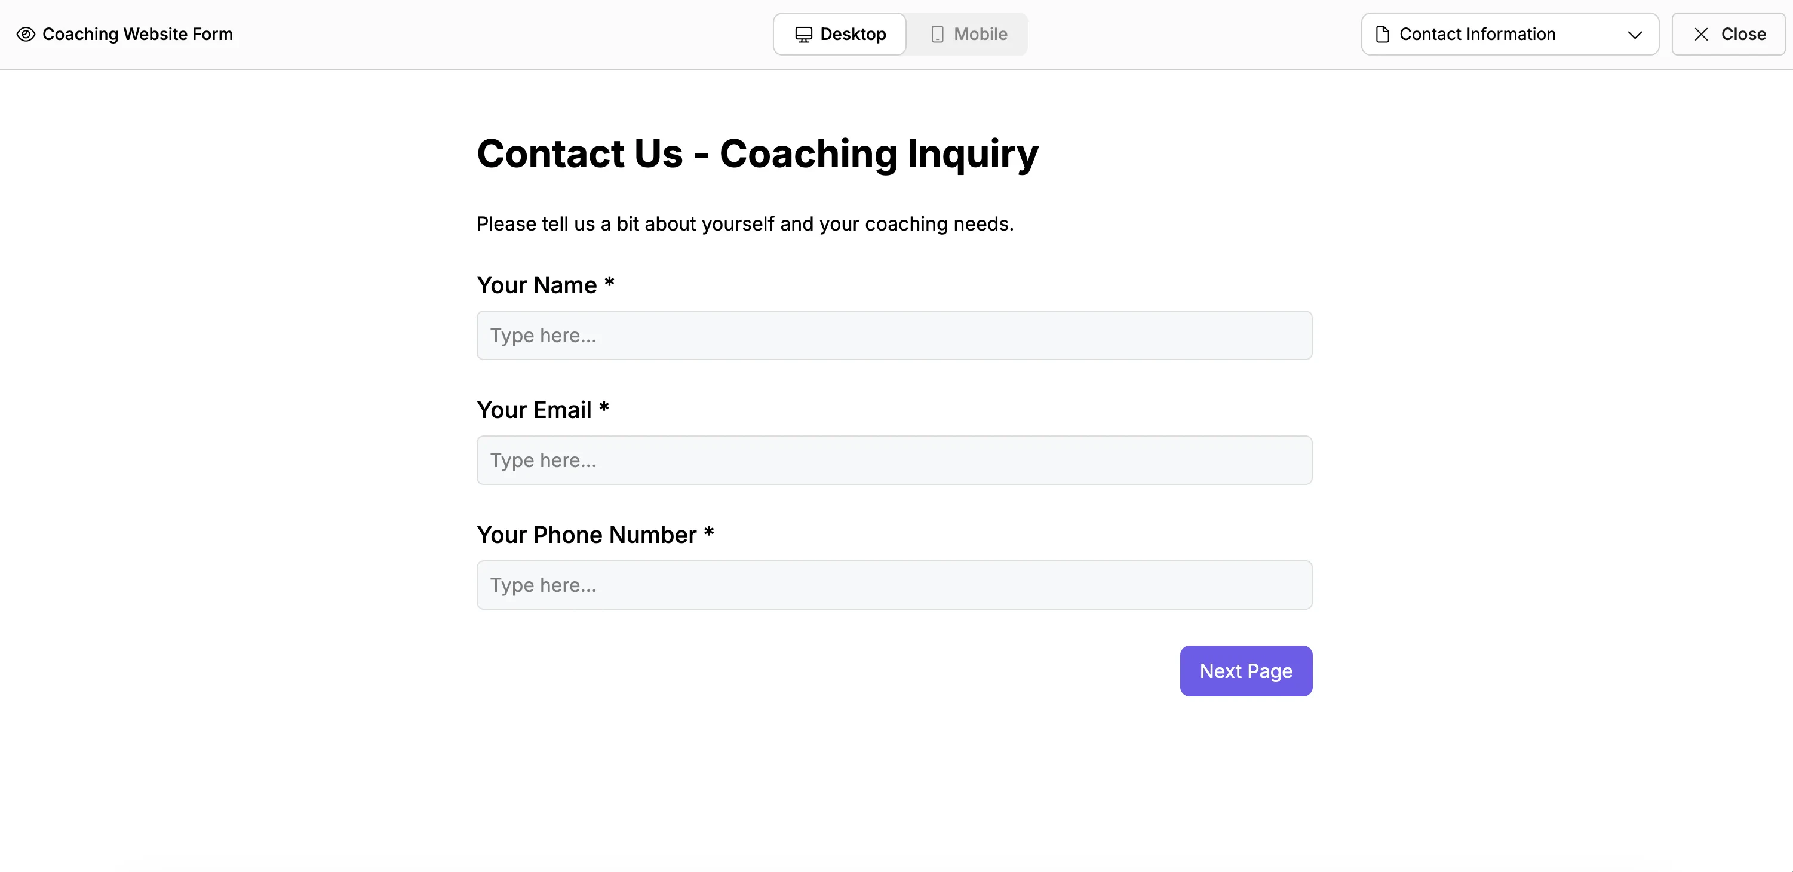The height and width of the screenshot is (872, 1793).
Task: Click the X icon in the Close button
Action: click(1700, 33)
